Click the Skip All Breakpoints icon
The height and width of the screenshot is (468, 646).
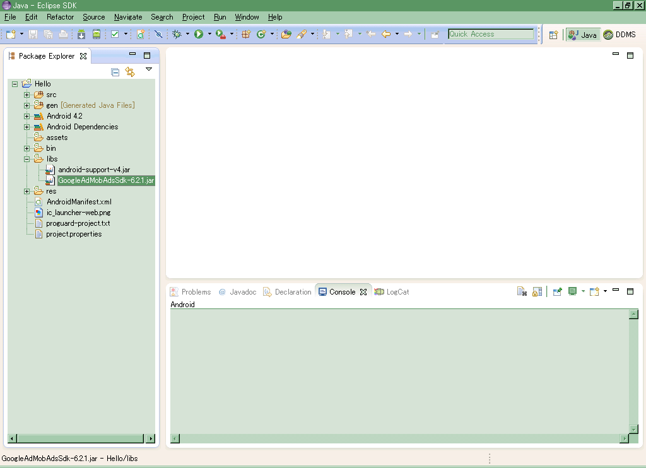tap(158, 34)
